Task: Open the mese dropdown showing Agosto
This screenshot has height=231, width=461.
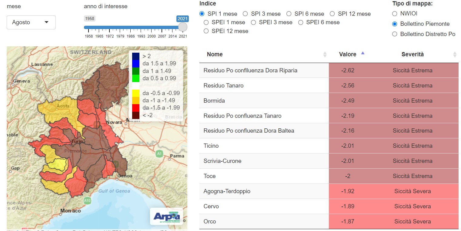Action: pos(31,22)
